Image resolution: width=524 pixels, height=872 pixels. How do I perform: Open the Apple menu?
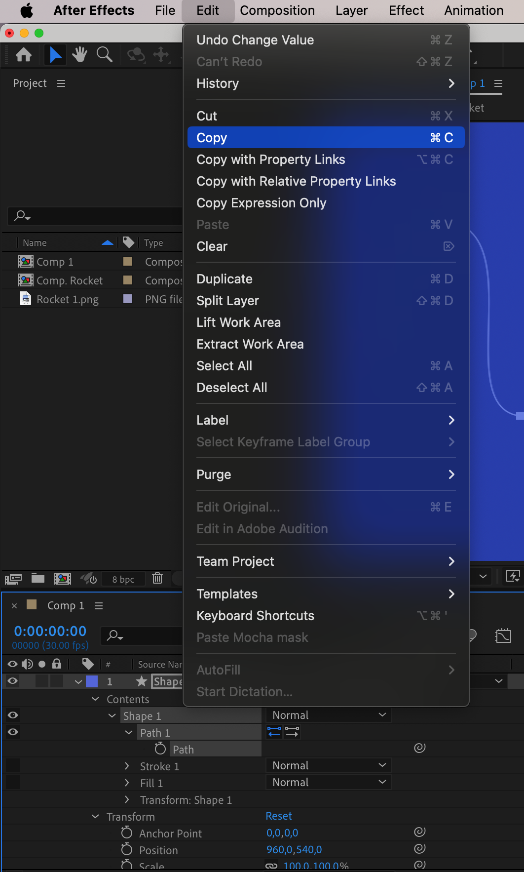coord(27,10)
